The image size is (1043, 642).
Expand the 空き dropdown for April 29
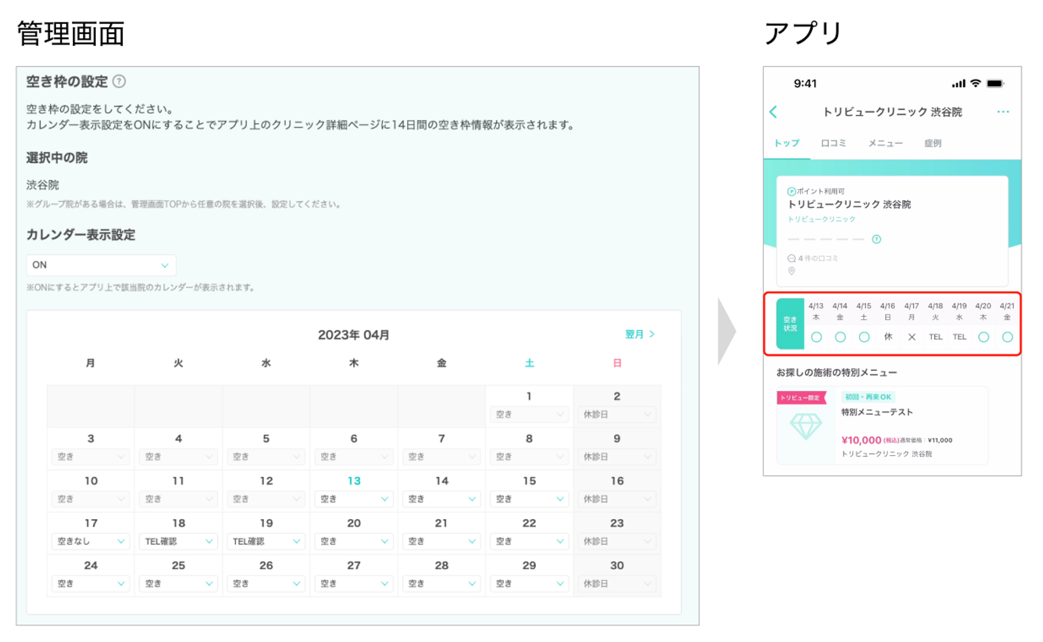click(529, 584)
